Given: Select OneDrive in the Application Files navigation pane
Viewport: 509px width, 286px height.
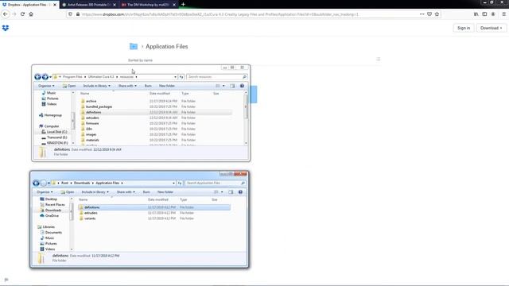Looking at the screenshot, I should (52, 215).
